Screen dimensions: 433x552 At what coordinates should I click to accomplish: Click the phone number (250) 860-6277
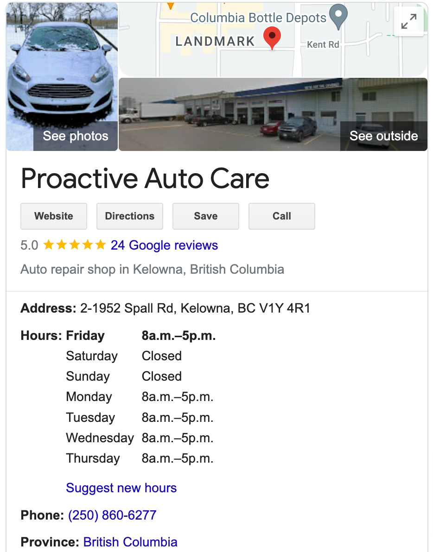[112, 515]
